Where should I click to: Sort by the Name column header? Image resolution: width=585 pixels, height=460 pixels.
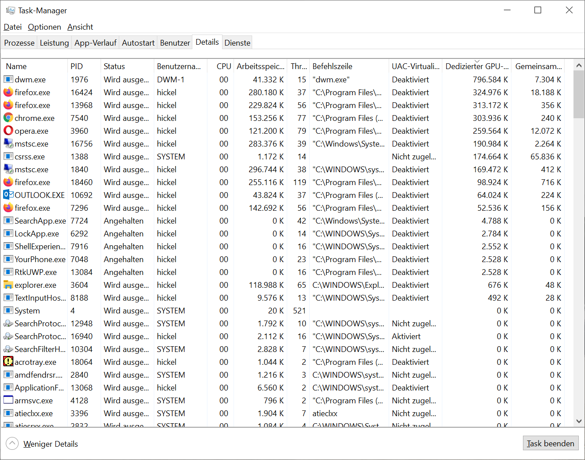click(x=35, y=66)
